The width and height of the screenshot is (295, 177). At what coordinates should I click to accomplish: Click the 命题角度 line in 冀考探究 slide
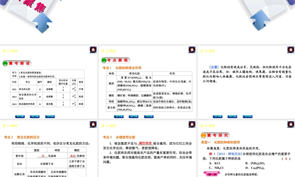(x=233, y=148)
